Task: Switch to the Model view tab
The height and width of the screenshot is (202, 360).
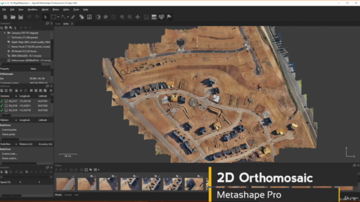Action: tap(57, 24)
